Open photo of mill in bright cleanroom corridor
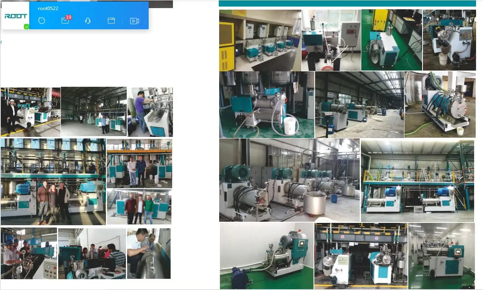Screen dimensions: 483x290 pos(442,256)
